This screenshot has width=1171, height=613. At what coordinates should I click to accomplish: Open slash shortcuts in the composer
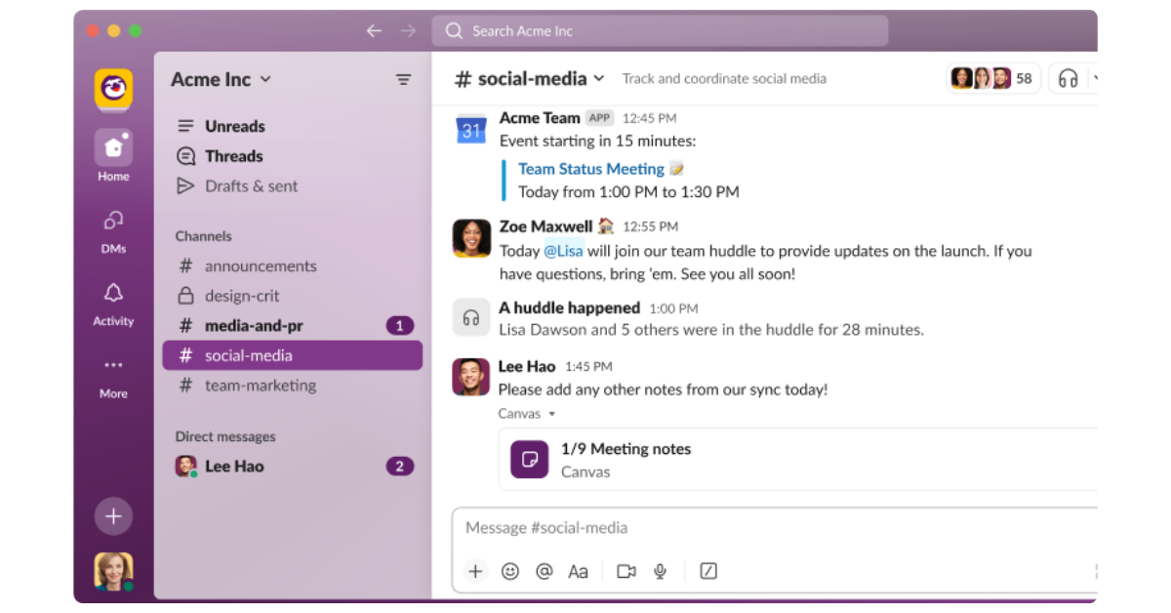[708, 571]
